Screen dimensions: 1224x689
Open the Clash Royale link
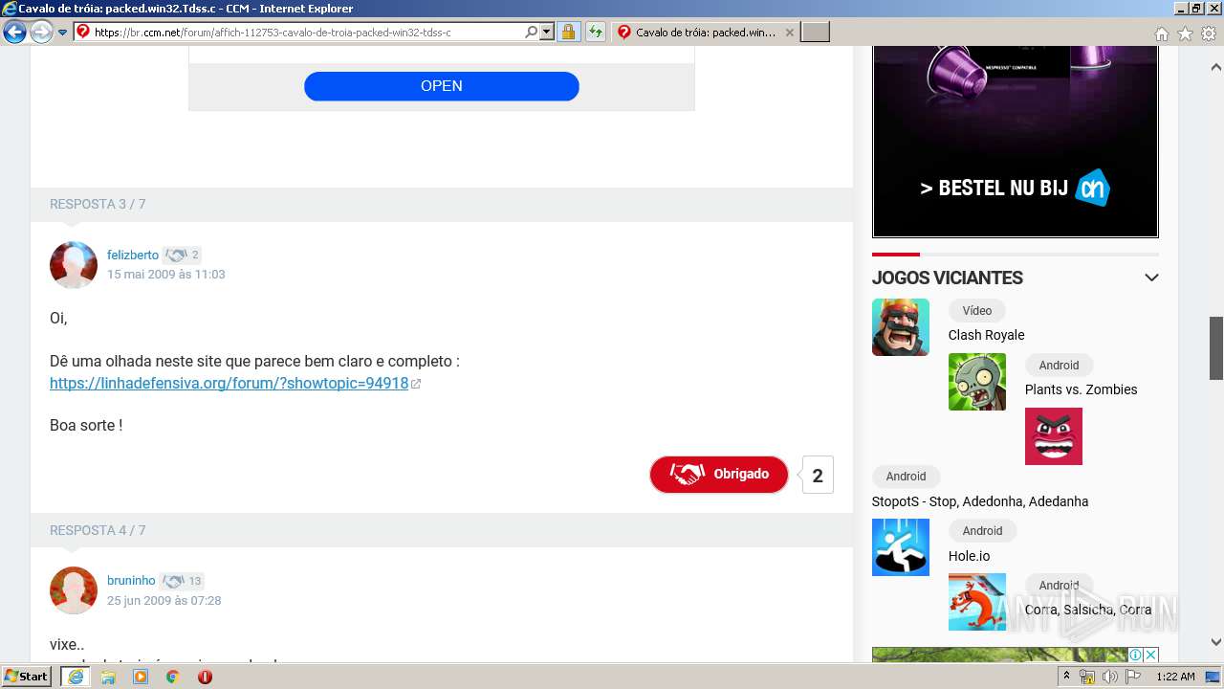(986, 335)
